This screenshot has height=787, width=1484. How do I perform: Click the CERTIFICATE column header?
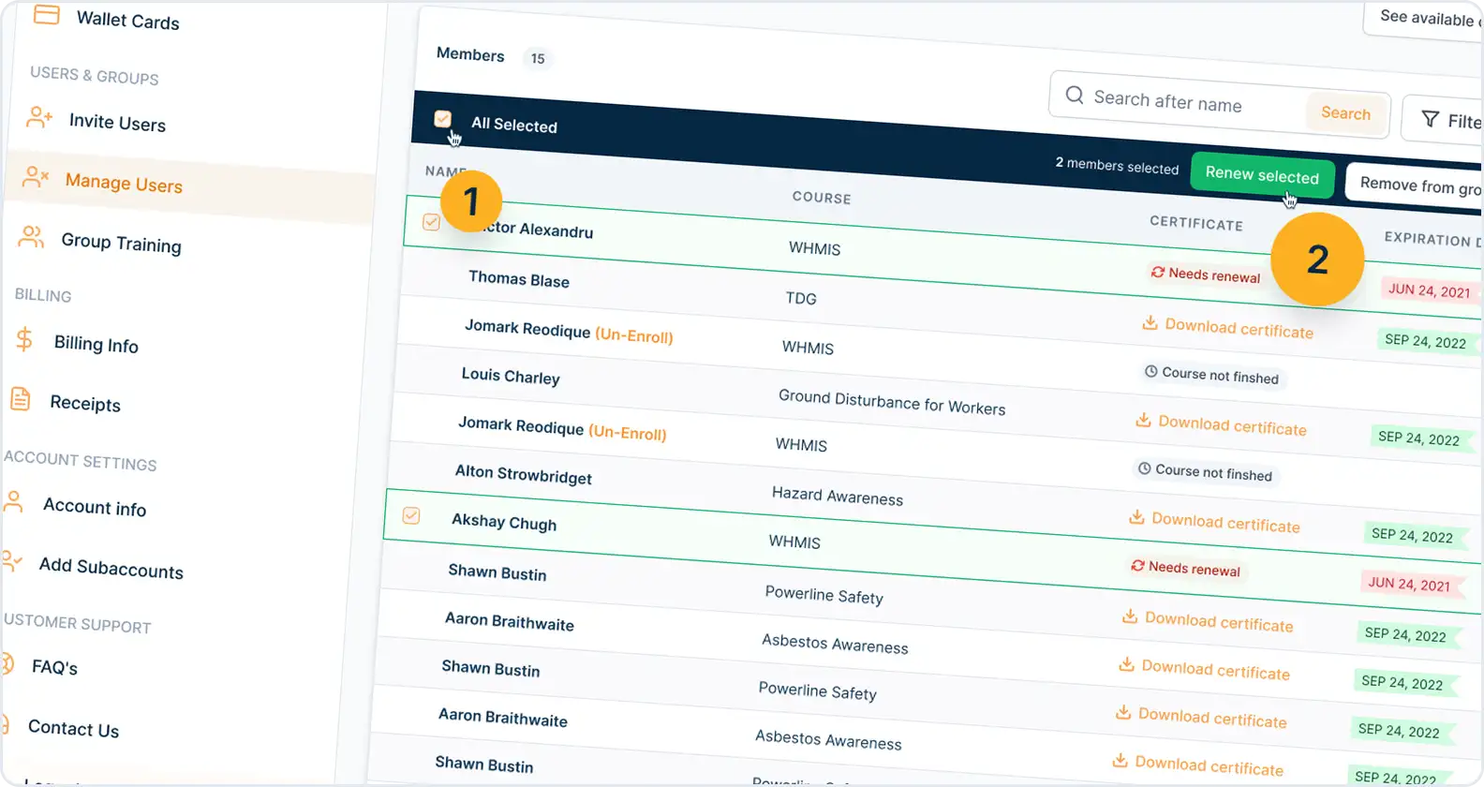click(x=1196, y=223)
